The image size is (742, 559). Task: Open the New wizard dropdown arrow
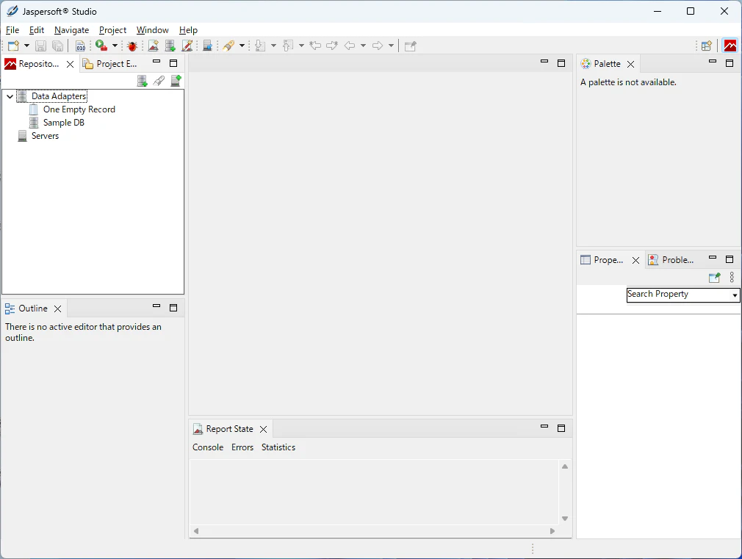click(26, 46)
